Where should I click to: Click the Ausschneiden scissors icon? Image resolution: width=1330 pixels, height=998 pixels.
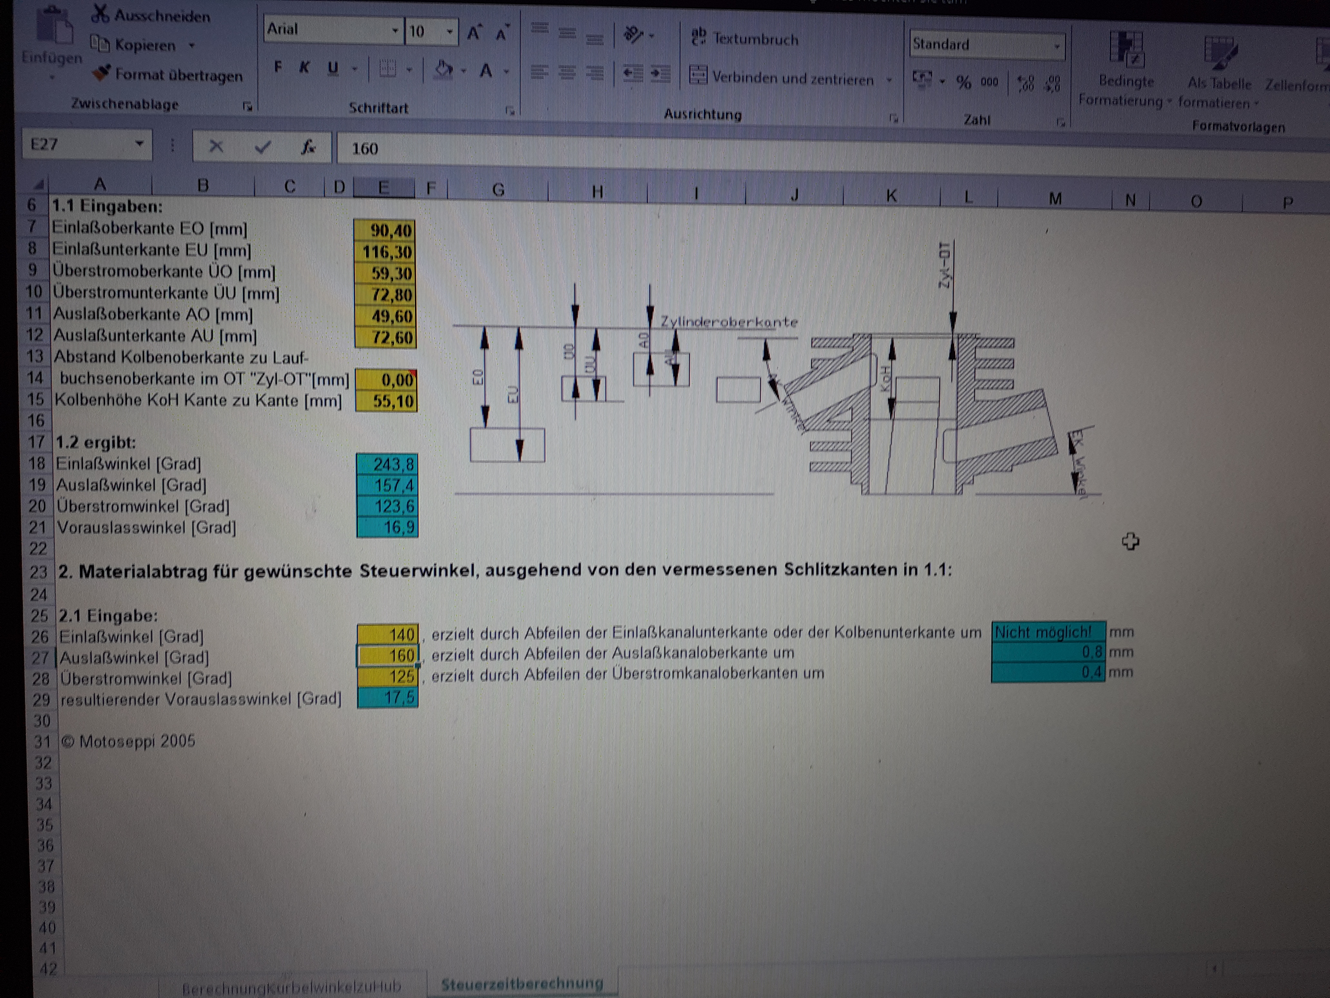pos(101,13)
